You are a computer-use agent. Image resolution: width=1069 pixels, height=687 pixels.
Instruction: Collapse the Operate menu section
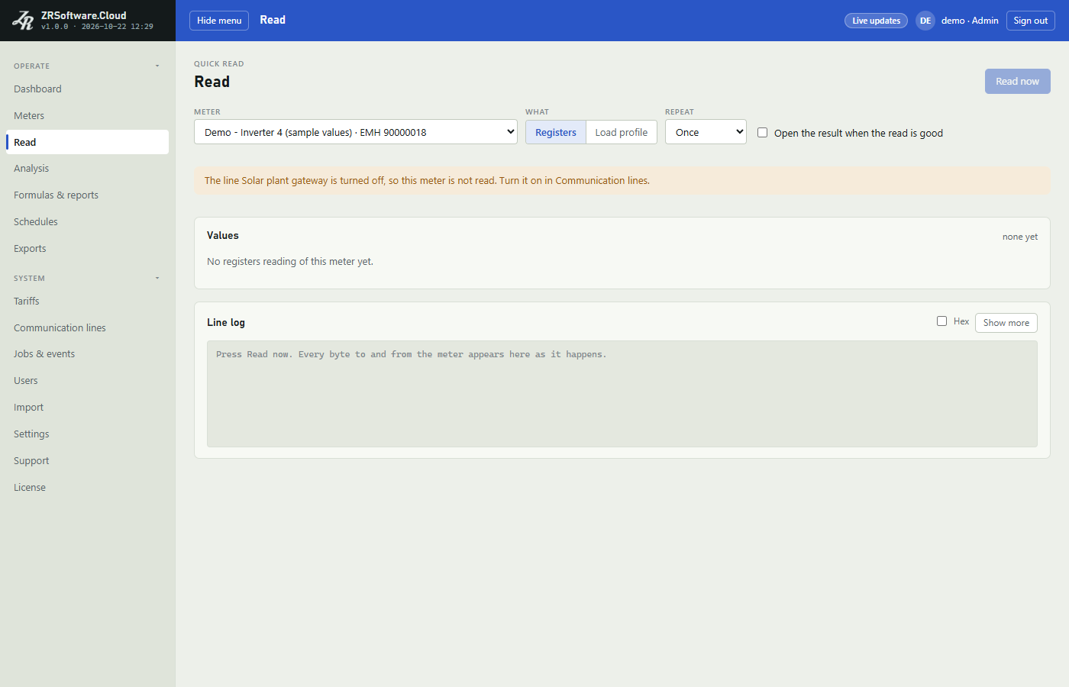(x=87, y=66)
